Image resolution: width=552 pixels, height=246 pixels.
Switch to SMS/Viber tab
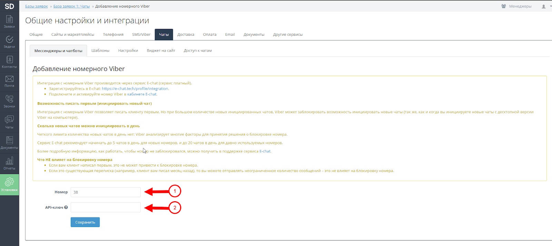[x=141, y=34]
